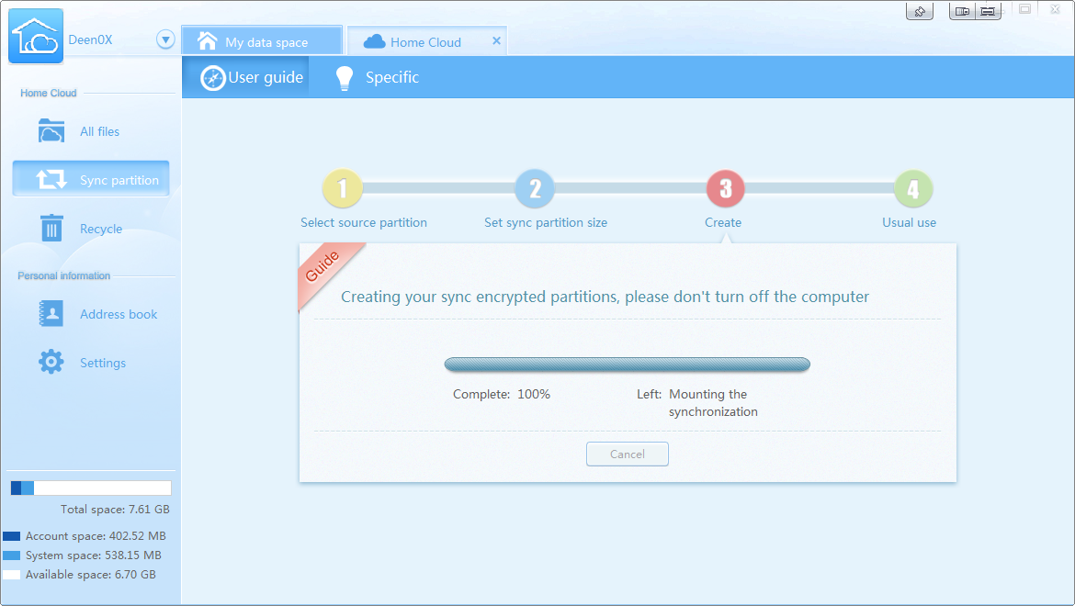Click the 'Available space: 6.70 GB' text

[x=90, y=575]
